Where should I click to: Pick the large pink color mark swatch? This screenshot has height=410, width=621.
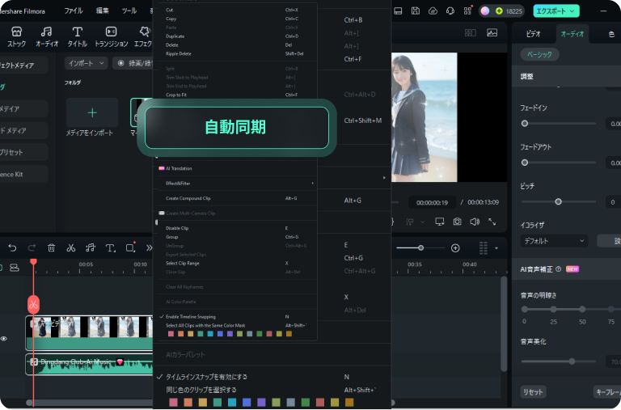[x=174, y=403]
